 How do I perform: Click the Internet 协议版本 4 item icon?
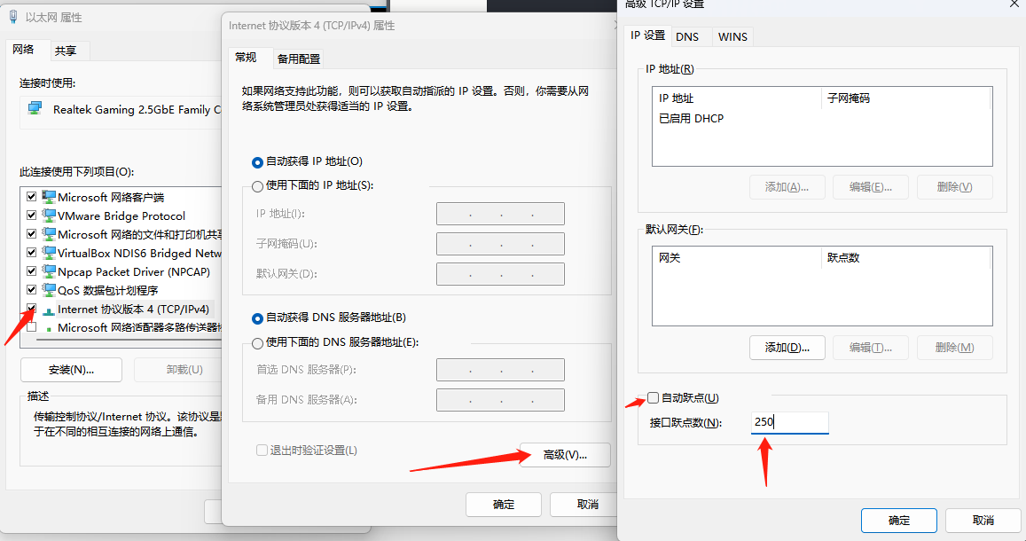coord(49,310)
